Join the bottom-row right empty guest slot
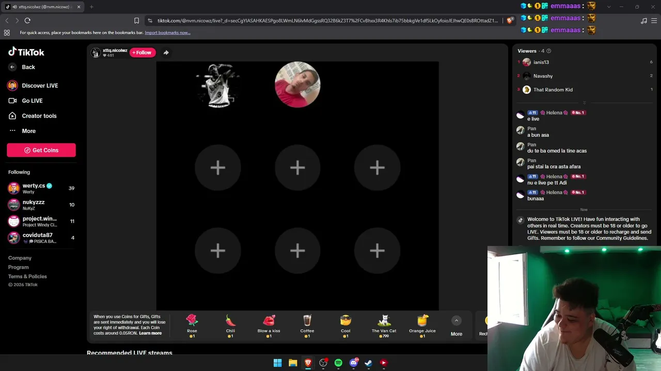 click(x=377, y=251)
